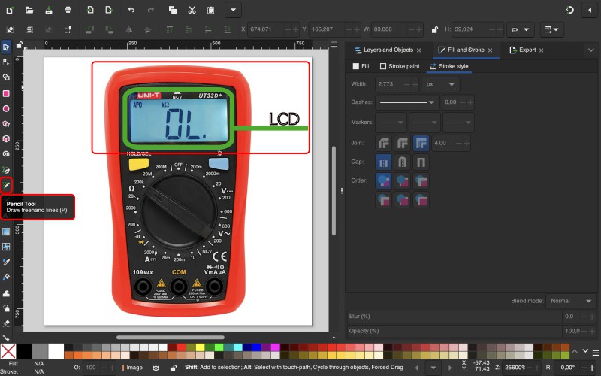Save the document using the toolbar icon

[x=49, y=10]
